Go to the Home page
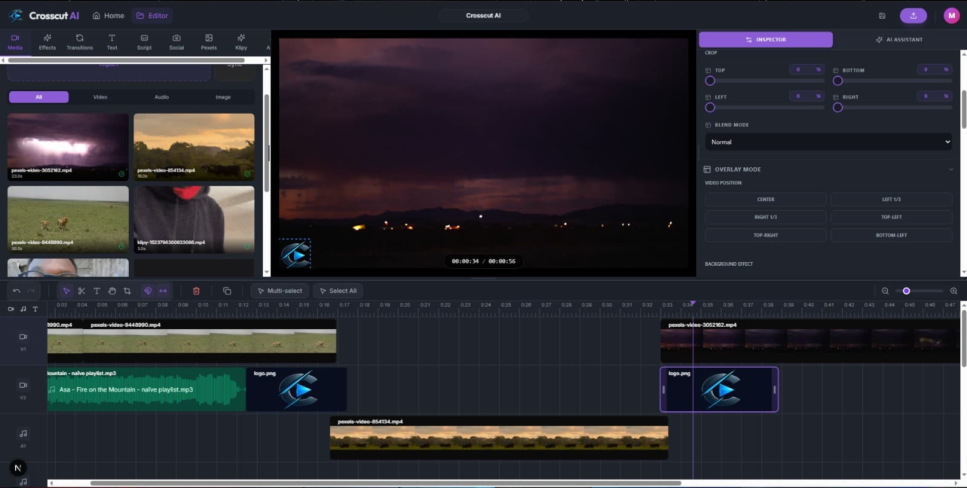 [x=108, y=16]
